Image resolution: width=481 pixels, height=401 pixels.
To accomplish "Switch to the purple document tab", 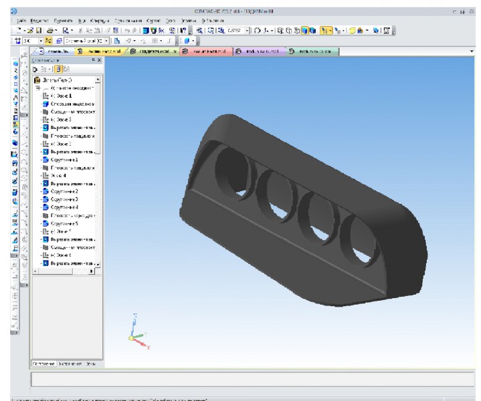I will [259, 51].
